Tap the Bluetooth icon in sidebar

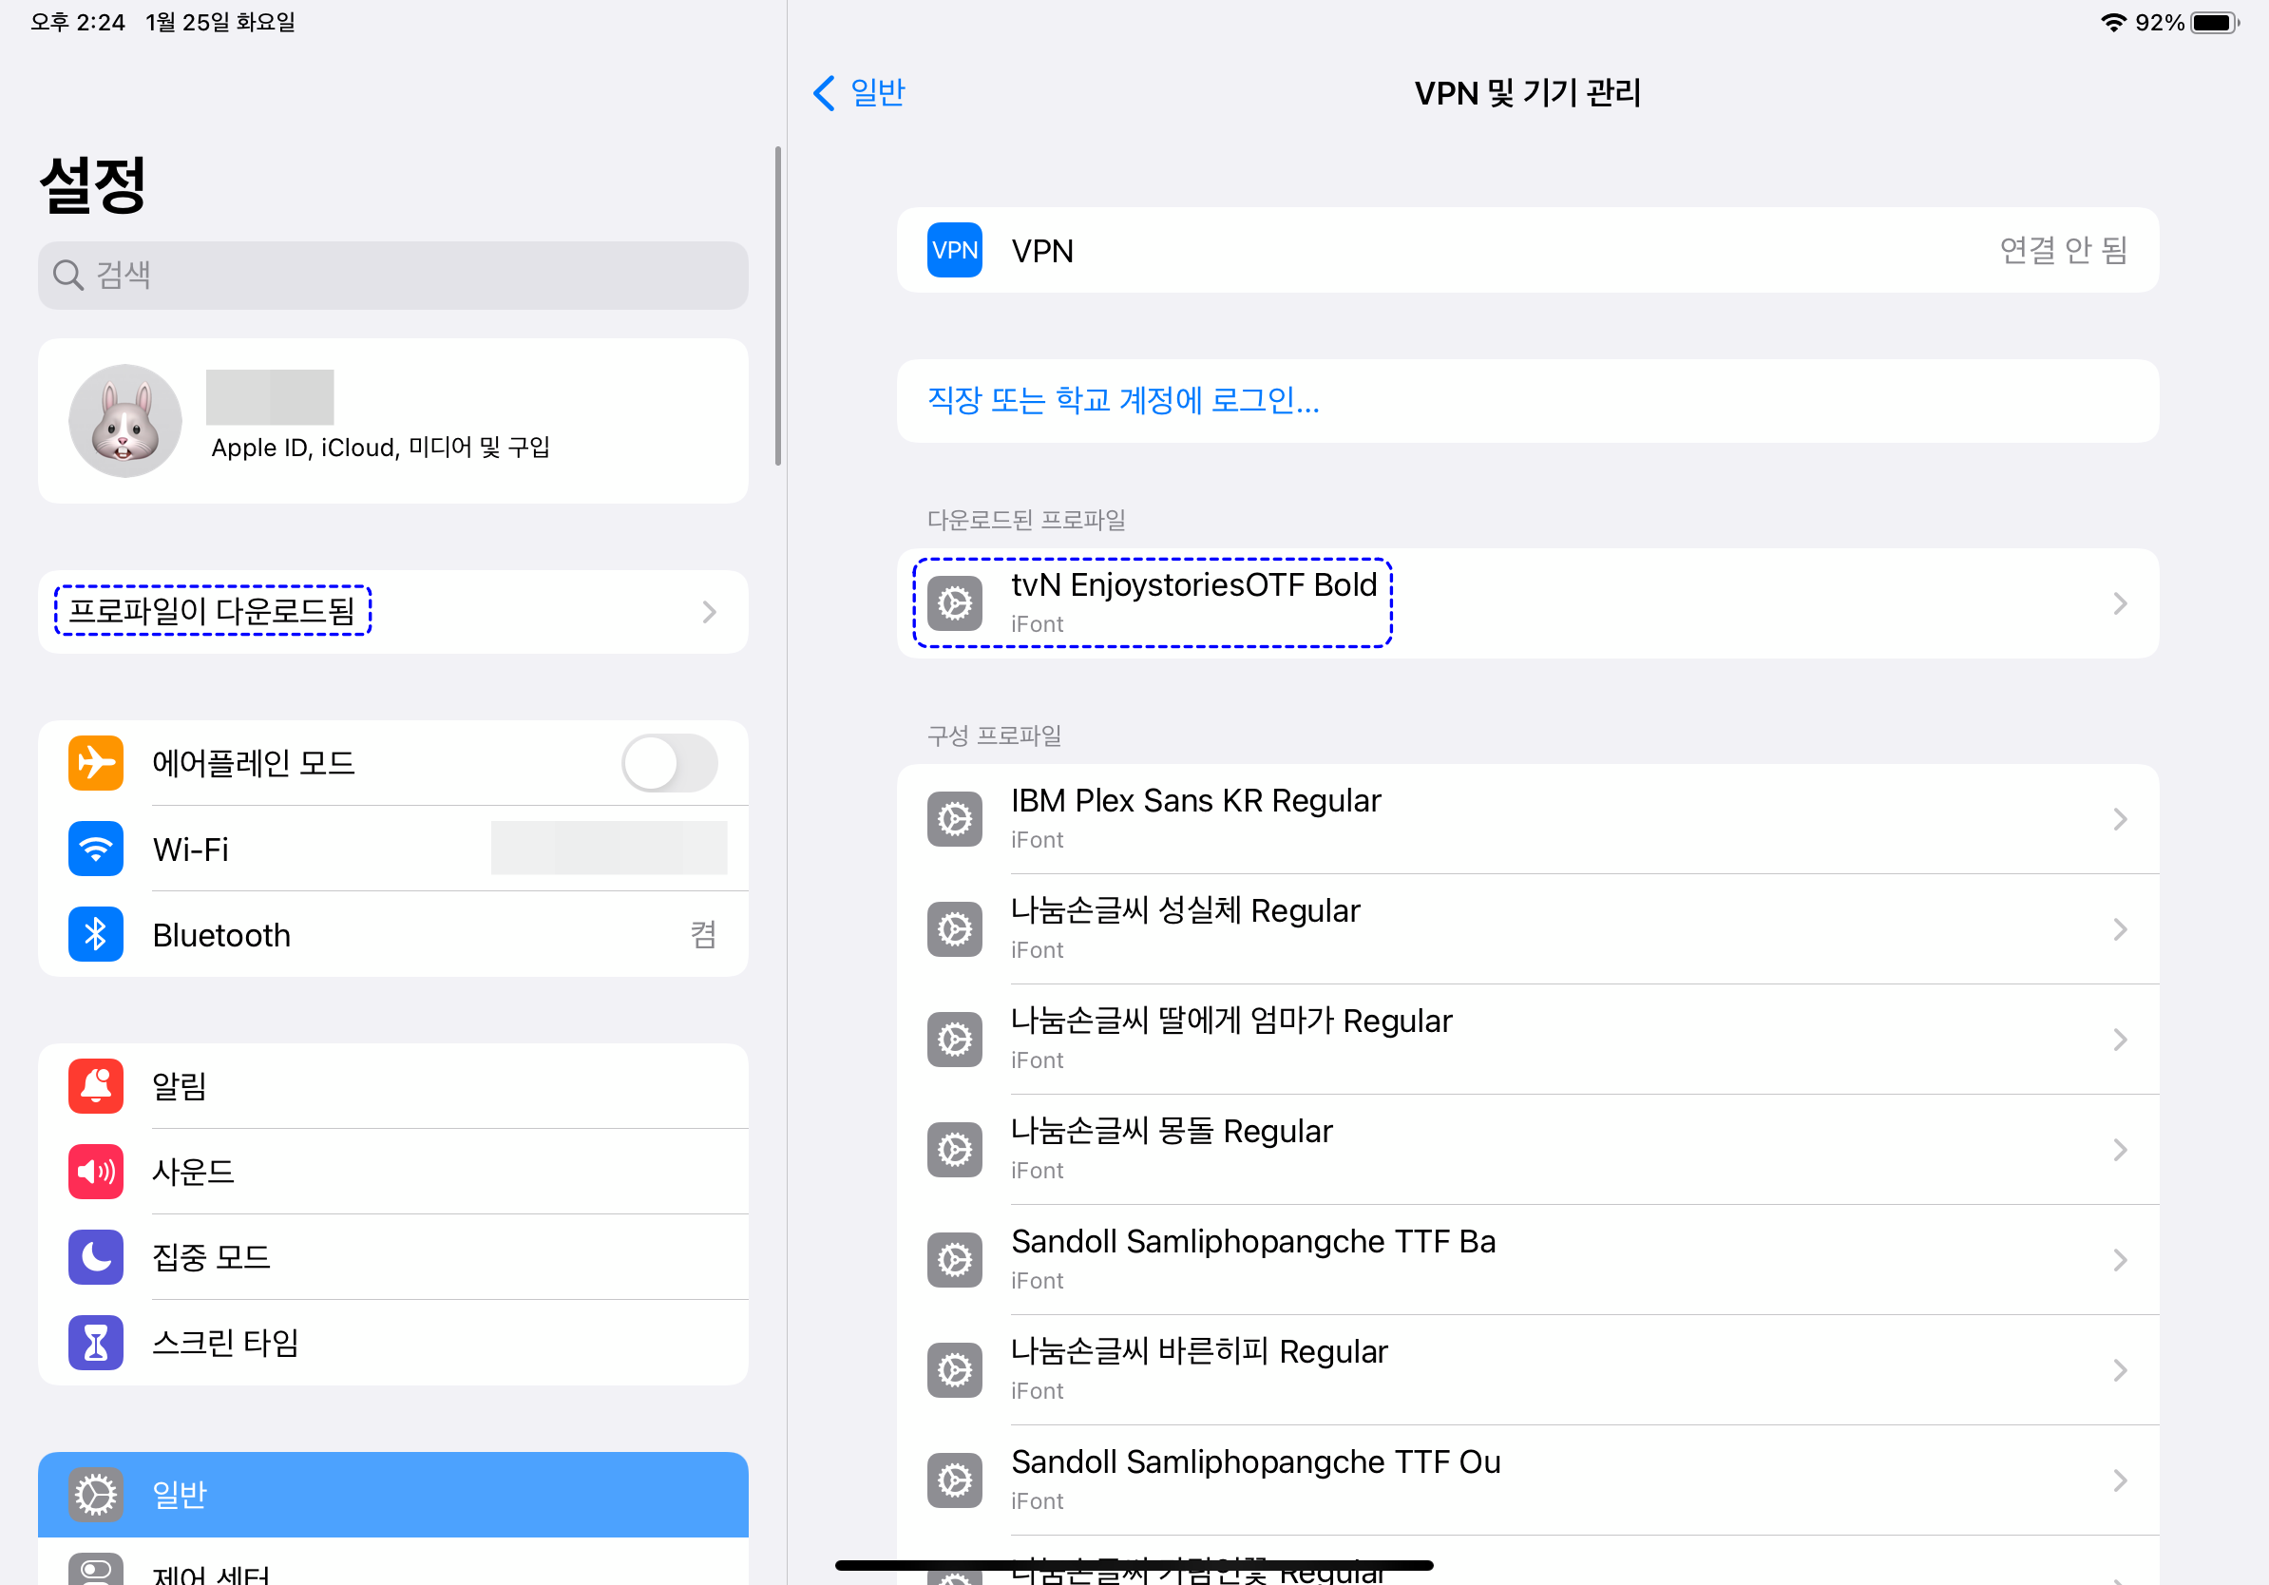click(x=96, y=934)
